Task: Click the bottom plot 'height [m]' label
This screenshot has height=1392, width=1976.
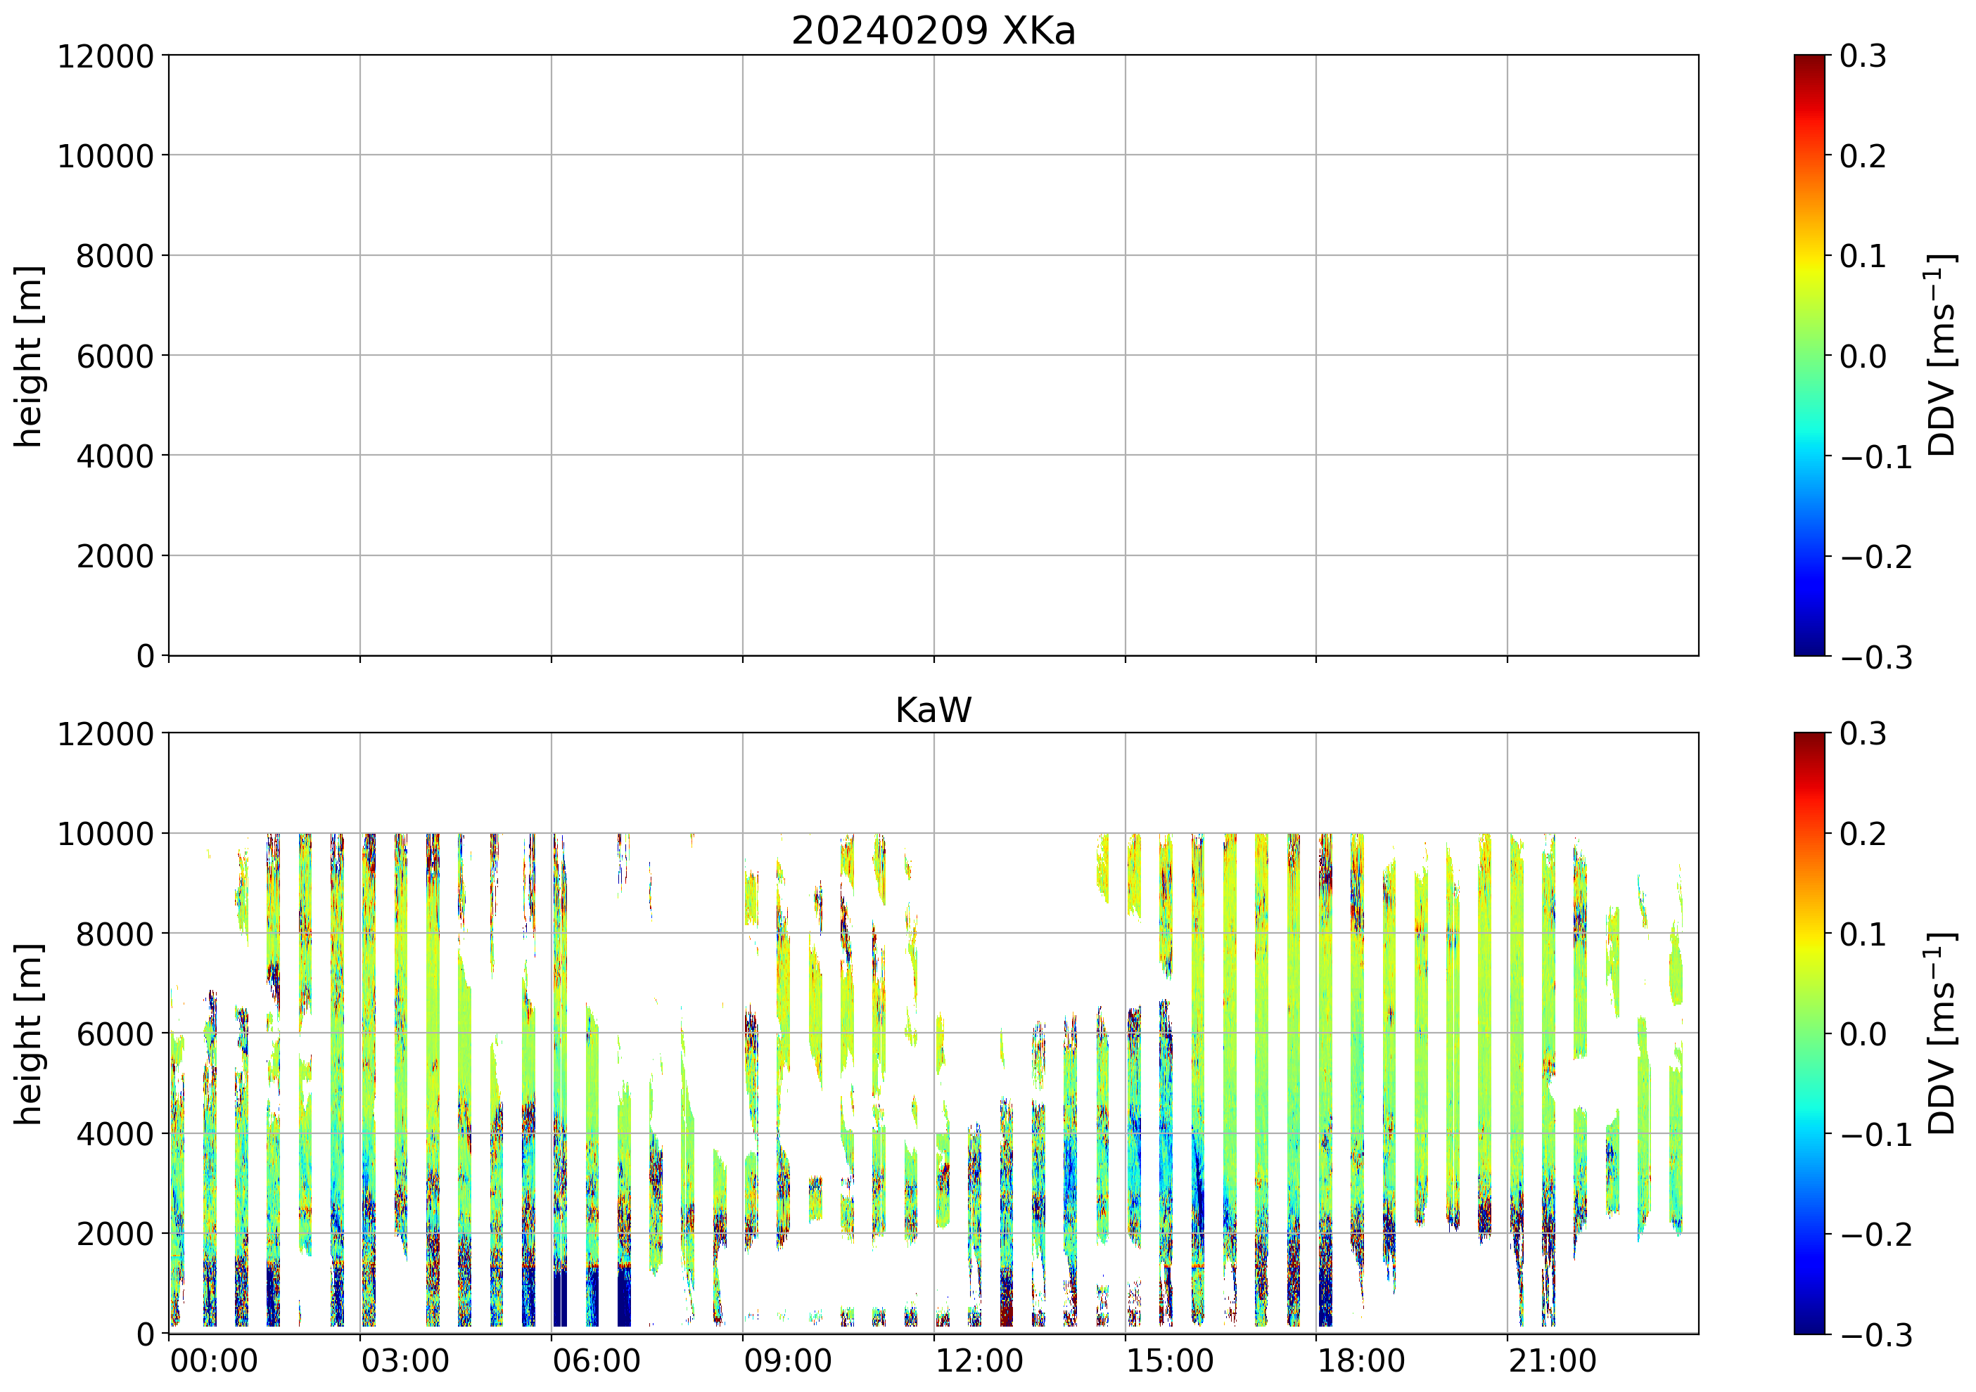Action: (28, 1033)
